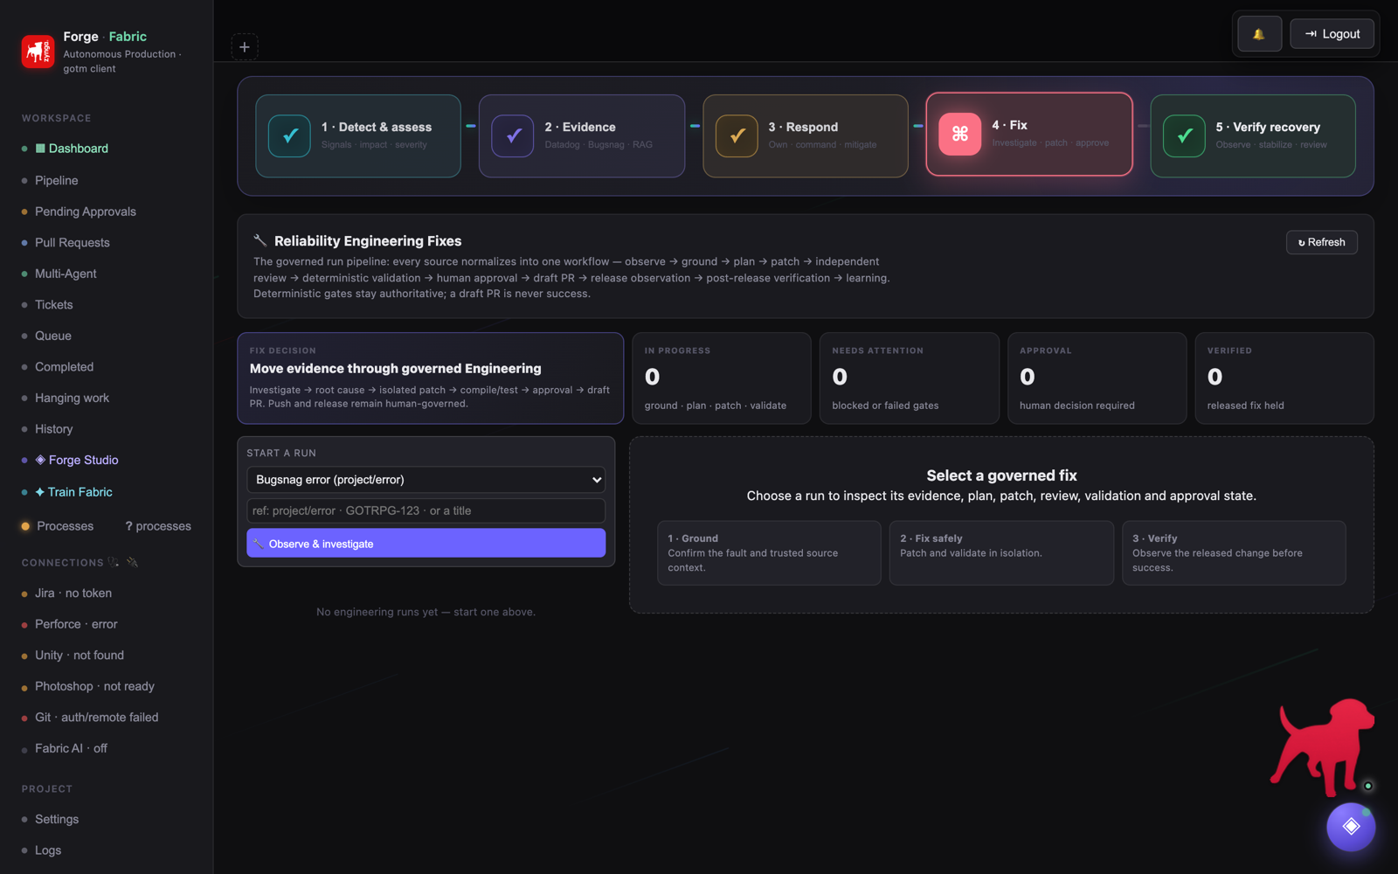Click the Train Fabric sparkle icon
Viewport: 1398px width, 874px height.
tap(39, 492)
